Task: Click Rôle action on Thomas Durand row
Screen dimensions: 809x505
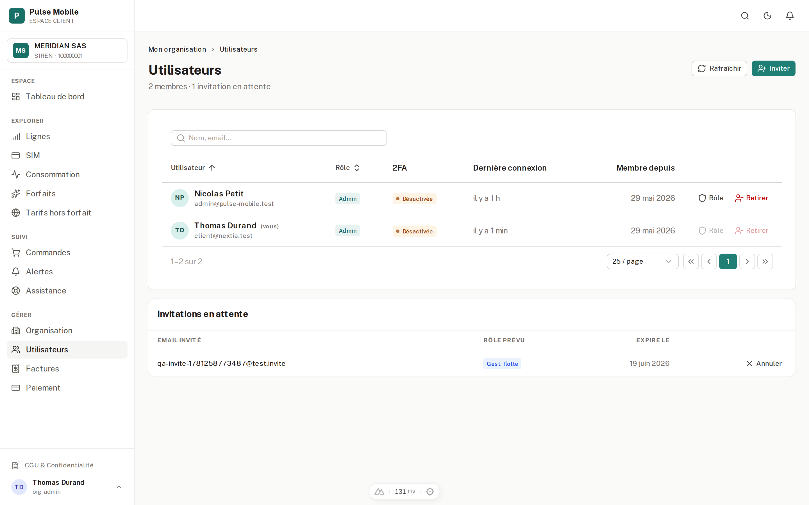Action: pos(711,230)
